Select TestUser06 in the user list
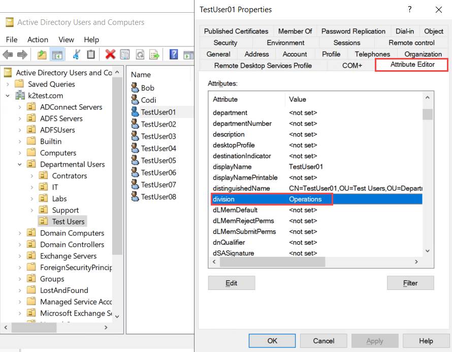452x352 pixels. (x=158, y=172)
